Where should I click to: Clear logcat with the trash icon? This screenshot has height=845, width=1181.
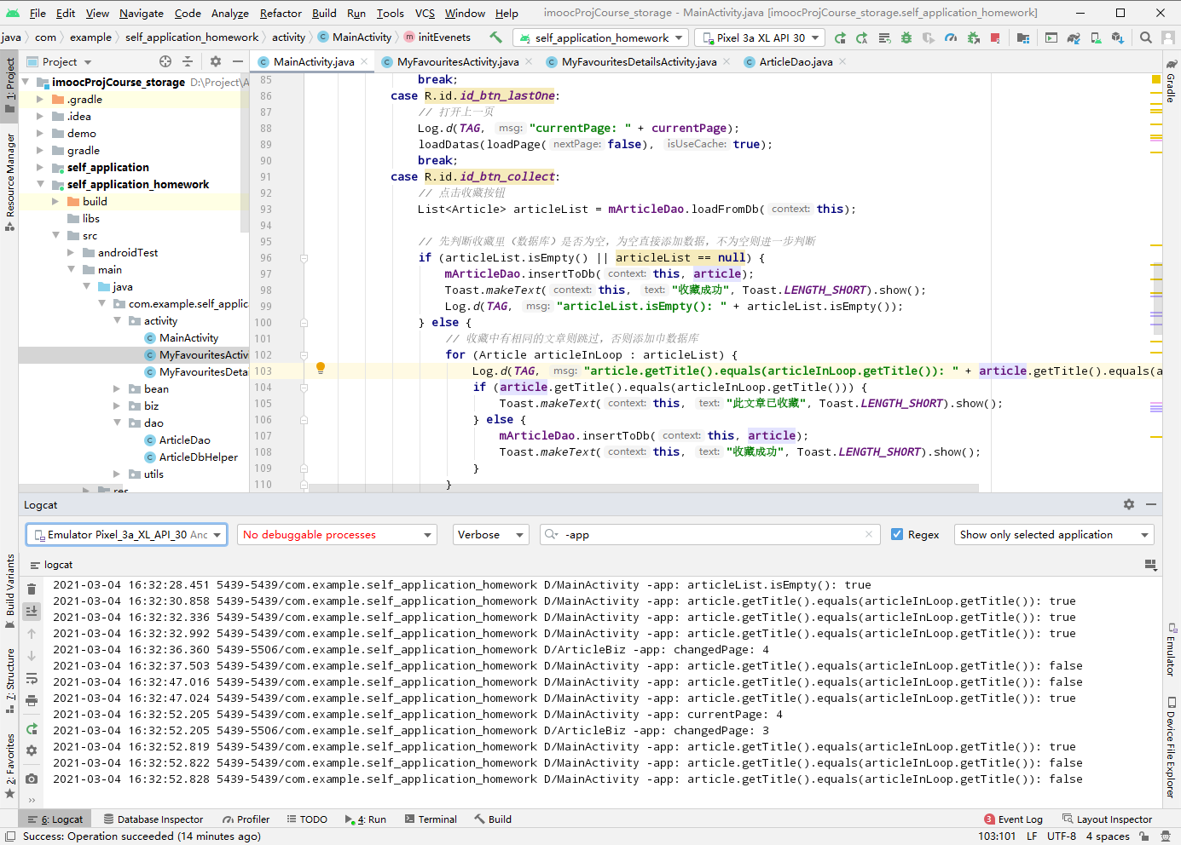coord(32,589)
